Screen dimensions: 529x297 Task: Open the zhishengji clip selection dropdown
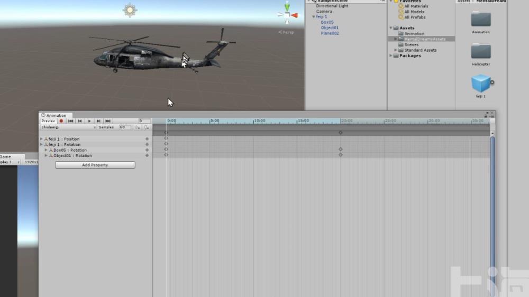point(68,127)
